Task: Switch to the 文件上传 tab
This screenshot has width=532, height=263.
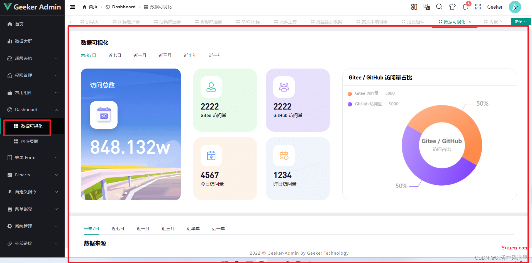Action: tap(285, 22)
